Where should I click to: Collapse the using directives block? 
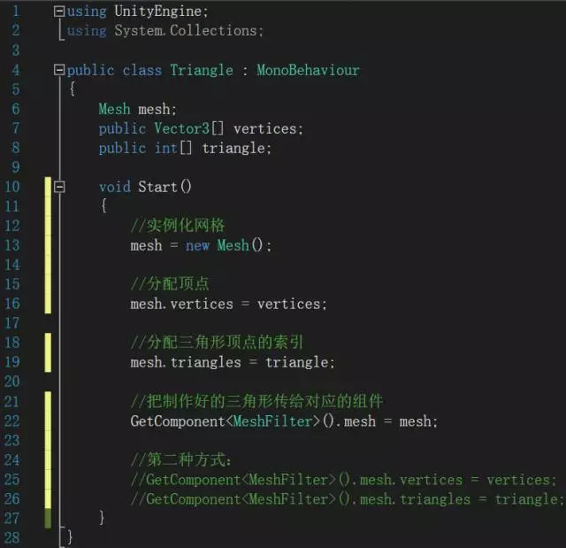click(59, 12)
